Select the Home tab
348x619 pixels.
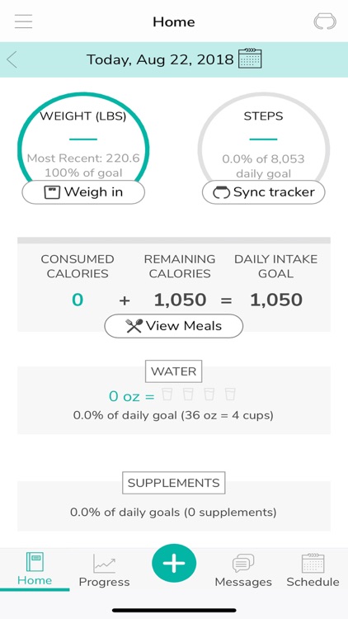pyautogui.click(x=35, y=569)
